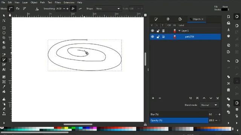Toggle canvas guide lock icon at ruler corner

click(x=10, y=15)
